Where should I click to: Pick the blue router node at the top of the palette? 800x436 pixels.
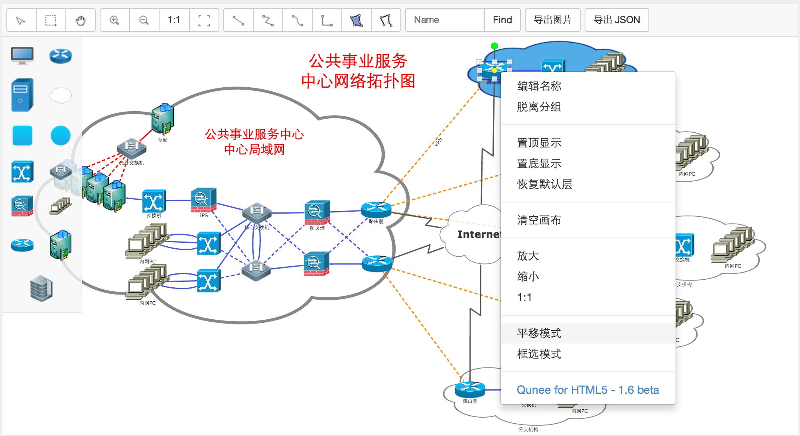(61, 56)
